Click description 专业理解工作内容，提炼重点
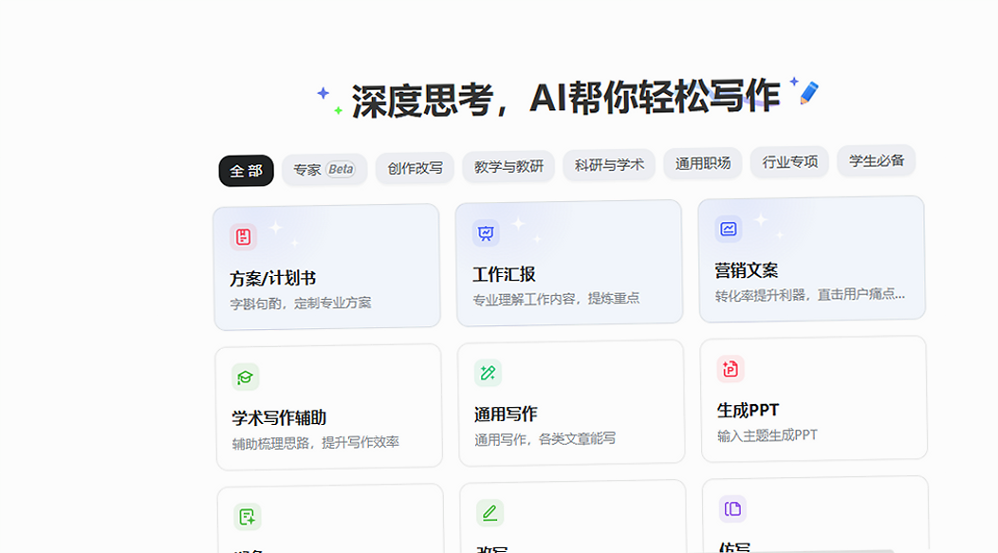Image resolution: width=998 pixels, height=553 pixels. click(556, 299)
